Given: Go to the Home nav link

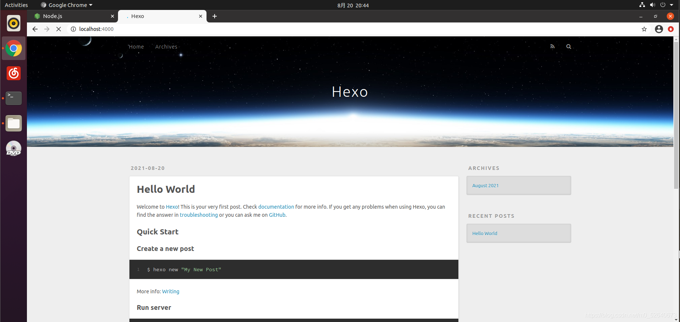Looking at the screenshot, I should (x=136, y=47).
